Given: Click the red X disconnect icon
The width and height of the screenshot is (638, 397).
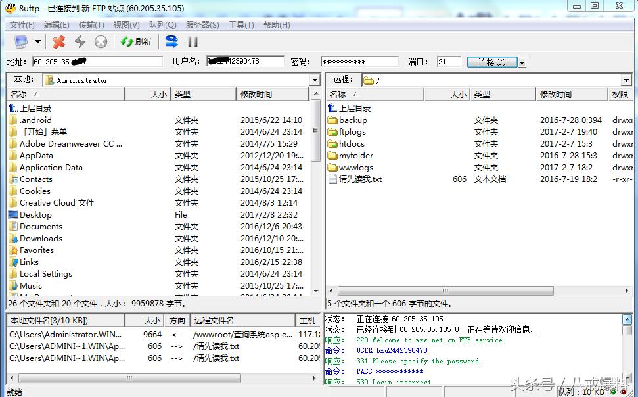Looking at the screenshot, I should point(58,41).
